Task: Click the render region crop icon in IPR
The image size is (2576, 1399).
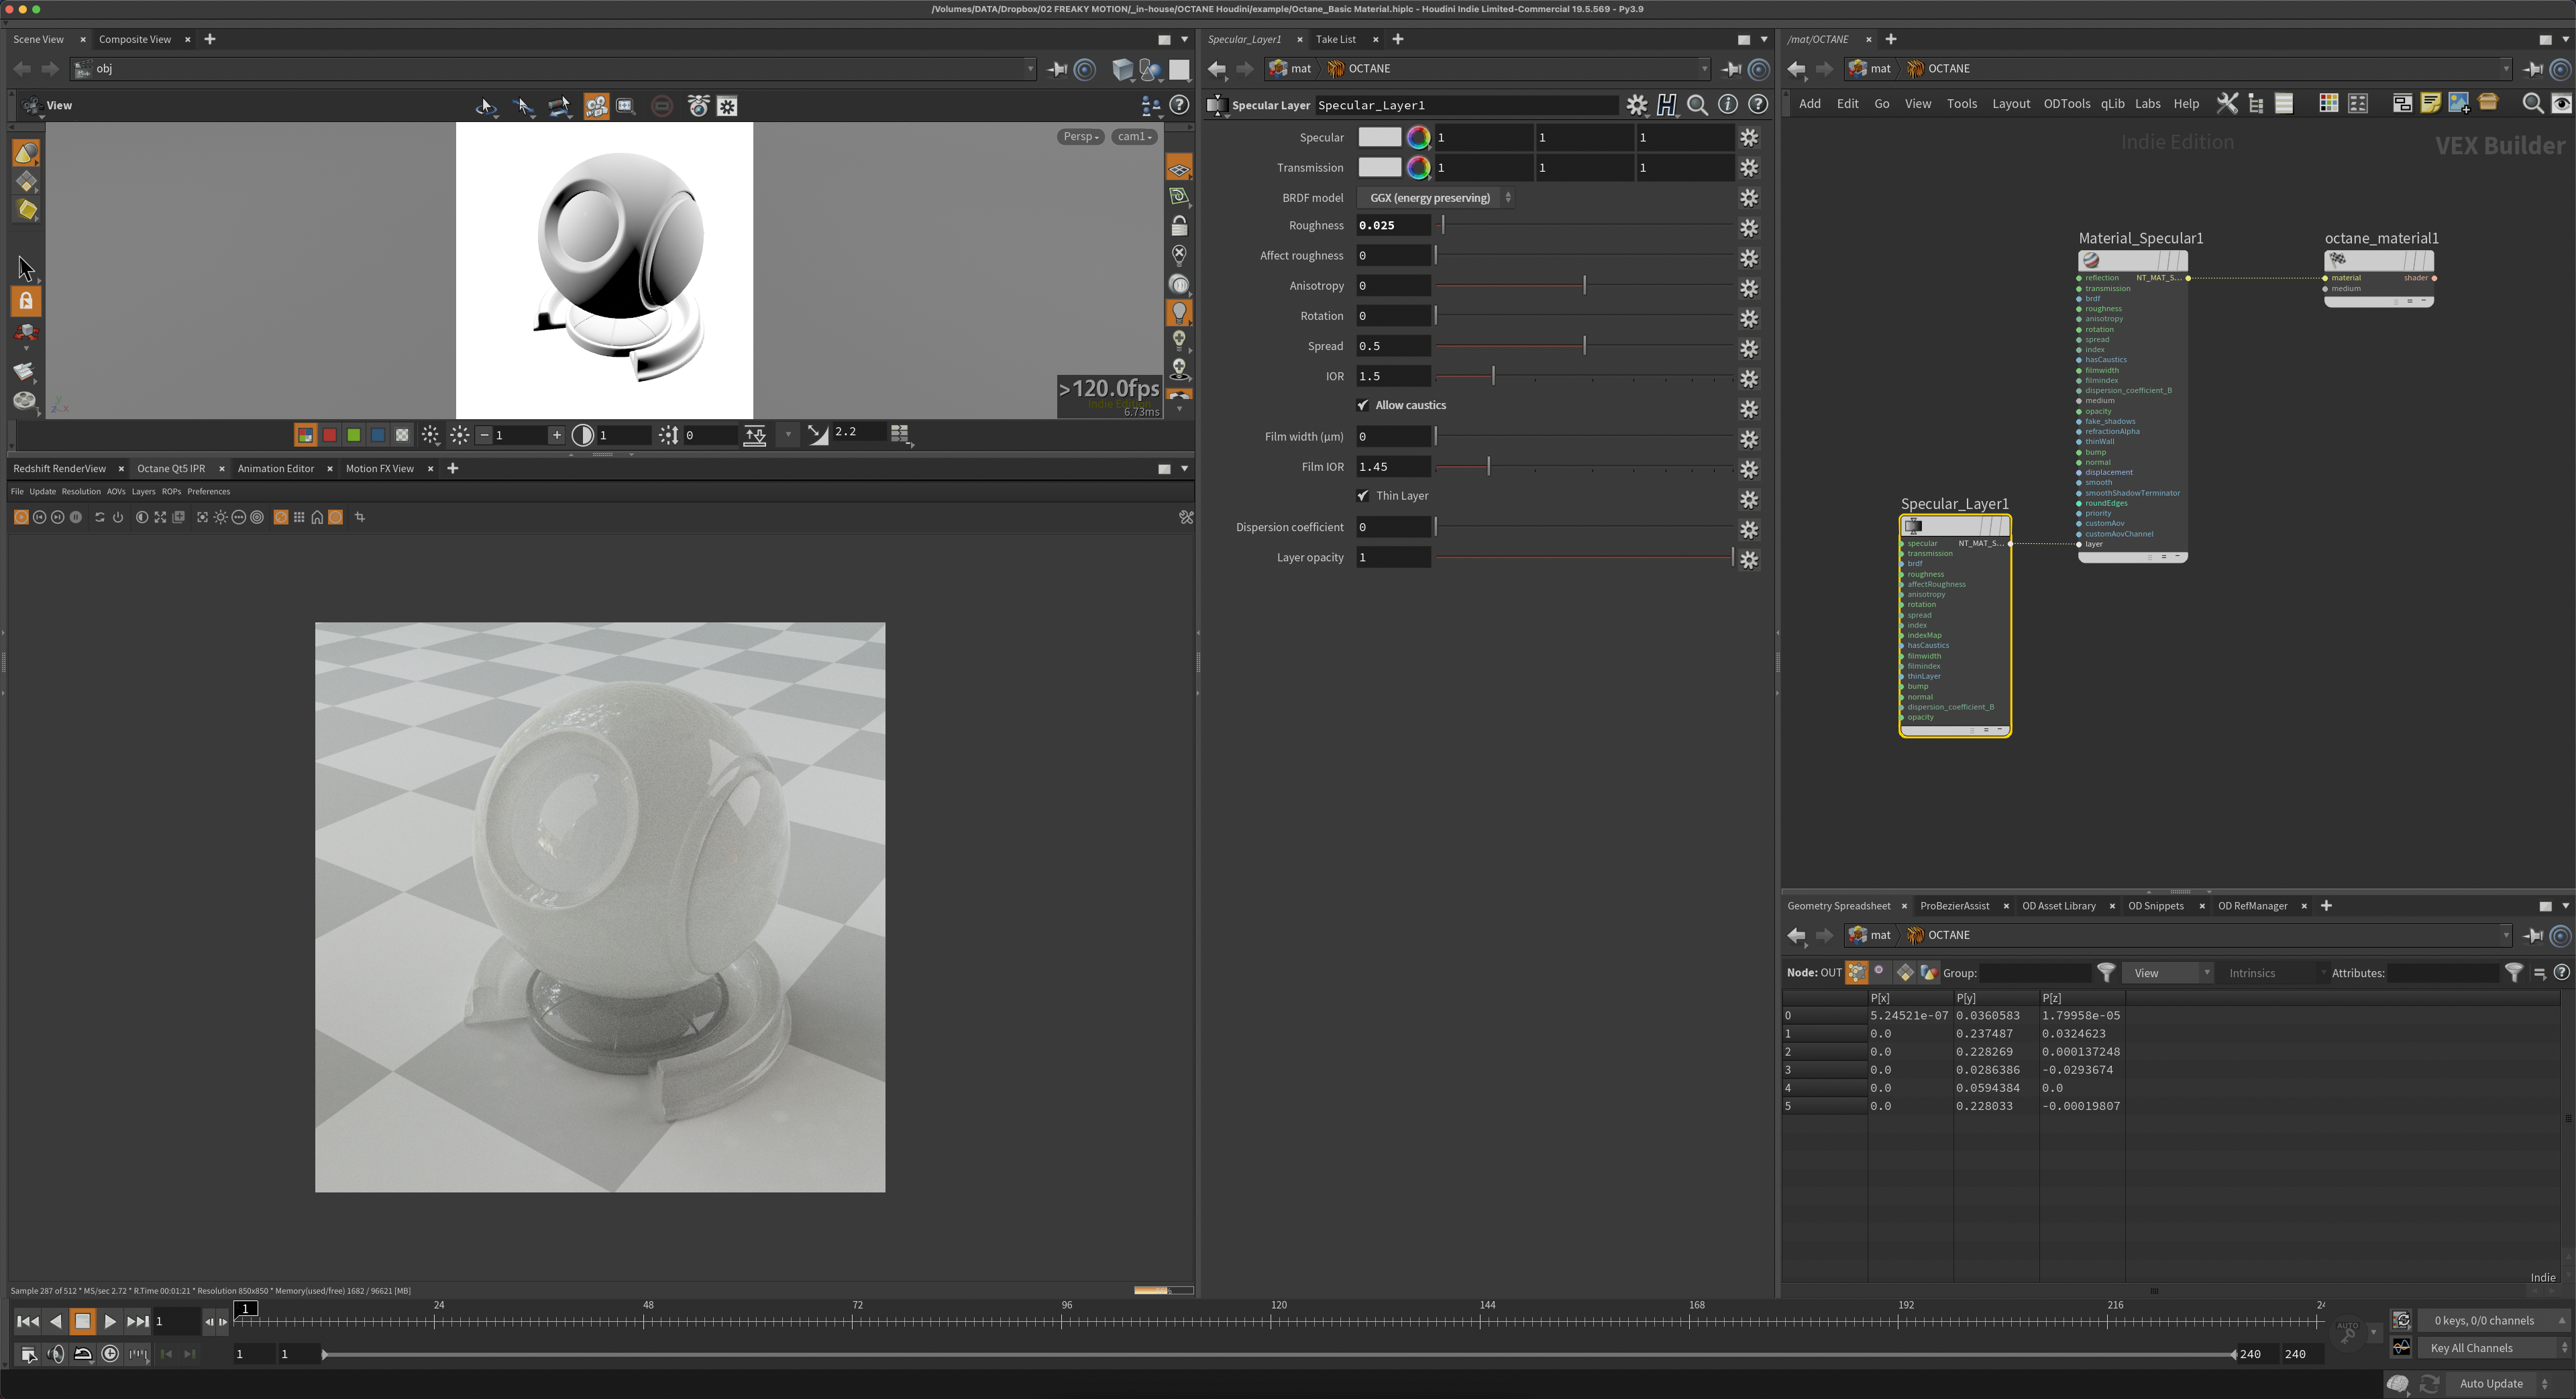Action: pos(360,517)
